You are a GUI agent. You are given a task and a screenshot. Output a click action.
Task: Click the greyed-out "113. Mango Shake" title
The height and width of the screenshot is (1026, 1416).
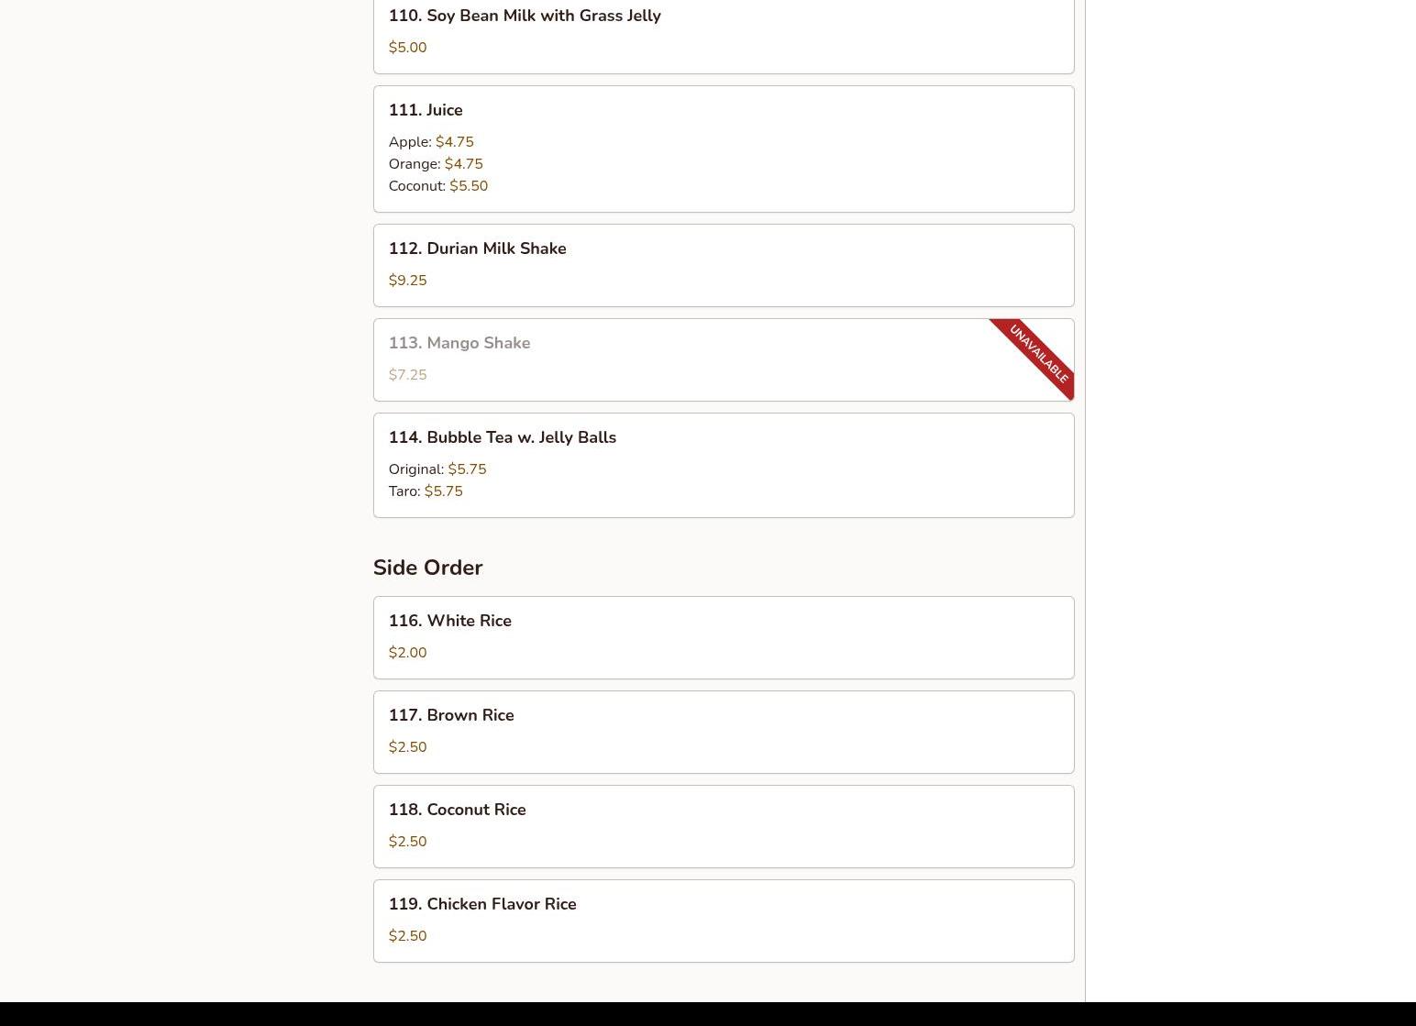[459, 343]
